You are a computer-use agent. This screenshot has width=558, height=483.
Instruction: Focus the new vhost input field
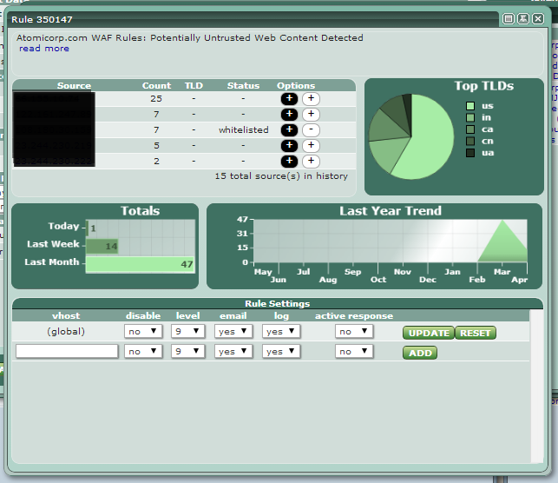67,351
